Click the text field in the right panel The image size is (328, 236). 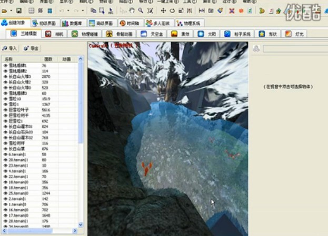coord(295,49)
